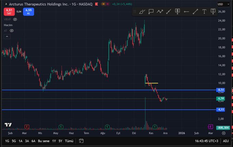The image size is (233, 147).
Task: Select the Callout comment tool
Action: [151, 11]
